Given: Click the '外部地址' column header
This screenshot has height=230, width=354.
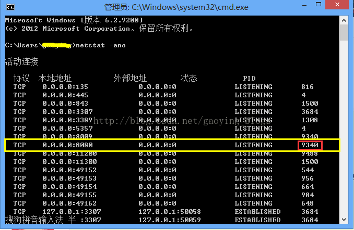Looking at the screenshot, I should pyautogui.click(x=130, y=79).
